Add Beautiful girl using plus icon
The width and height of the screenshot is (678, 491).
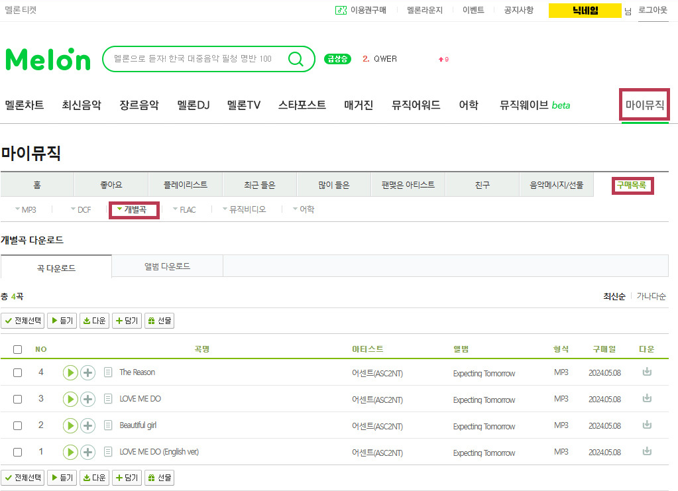point(87,426)
